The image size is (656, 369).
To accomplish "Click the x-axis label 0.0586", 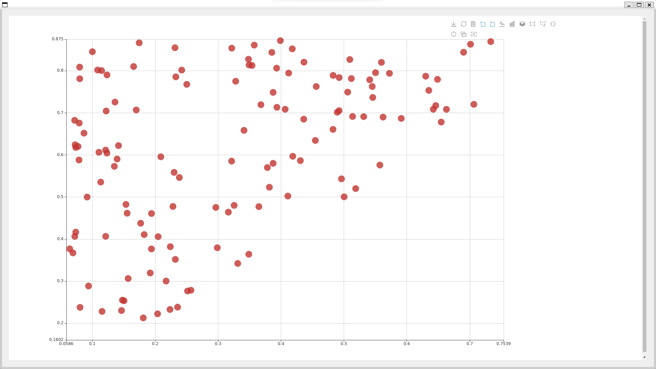I will point(66,344).
